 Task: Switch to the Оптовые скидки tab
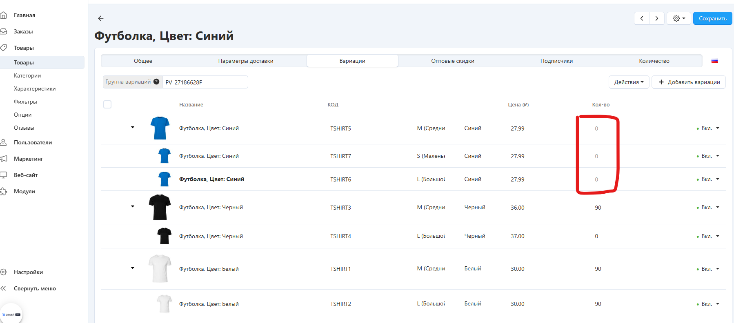tap(452, 61)
